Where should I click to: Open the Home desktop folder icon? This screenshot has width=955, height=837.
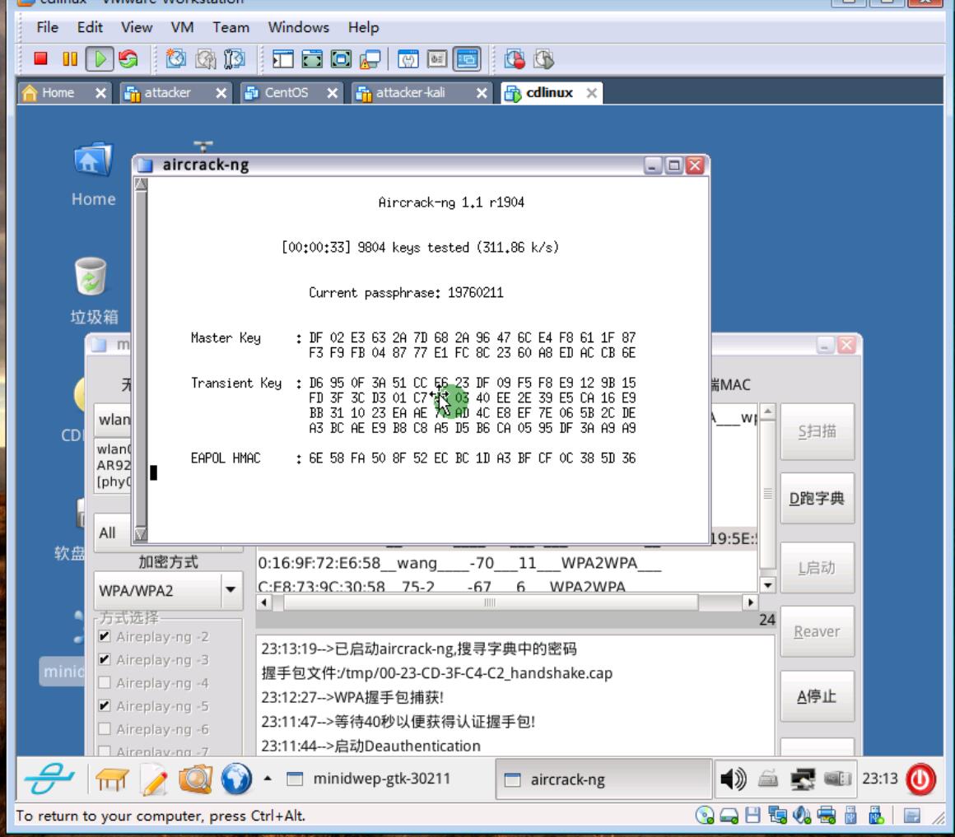pos(93,160)
